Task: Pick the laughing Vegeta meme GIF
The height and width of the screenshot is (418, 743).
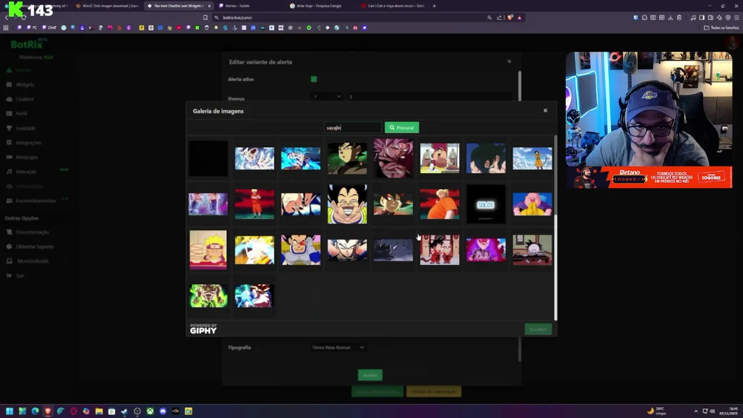Action: [347, 204]
